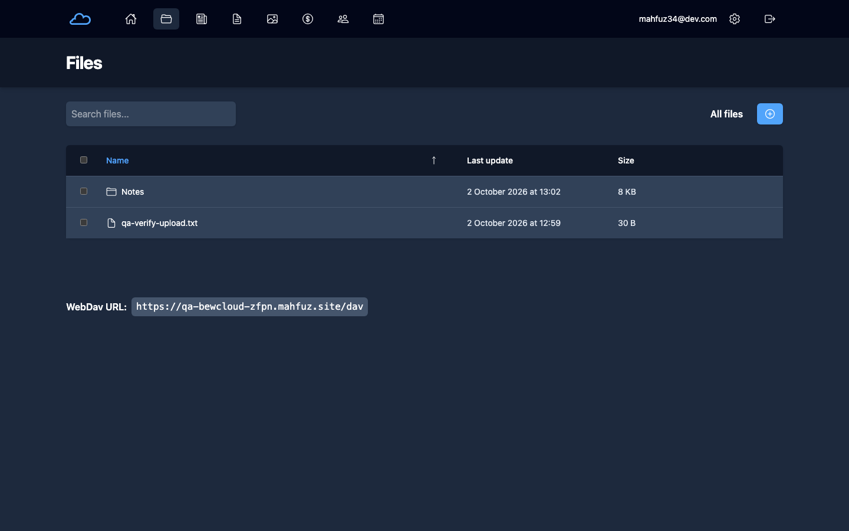Open the News feed icon

coord(202,19)
